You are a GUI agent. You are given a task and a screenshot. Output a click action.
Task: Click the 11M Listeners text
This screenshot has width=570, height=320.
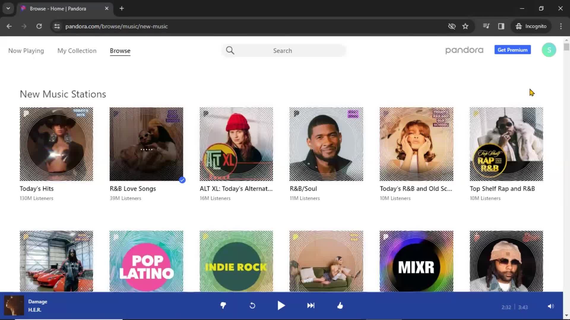[305, 198]
